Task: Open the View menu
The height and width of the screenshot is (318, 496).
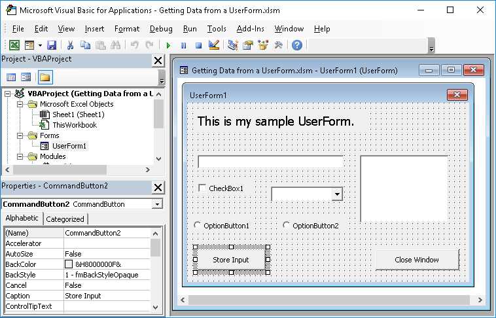Action: (x=67, y=29)
